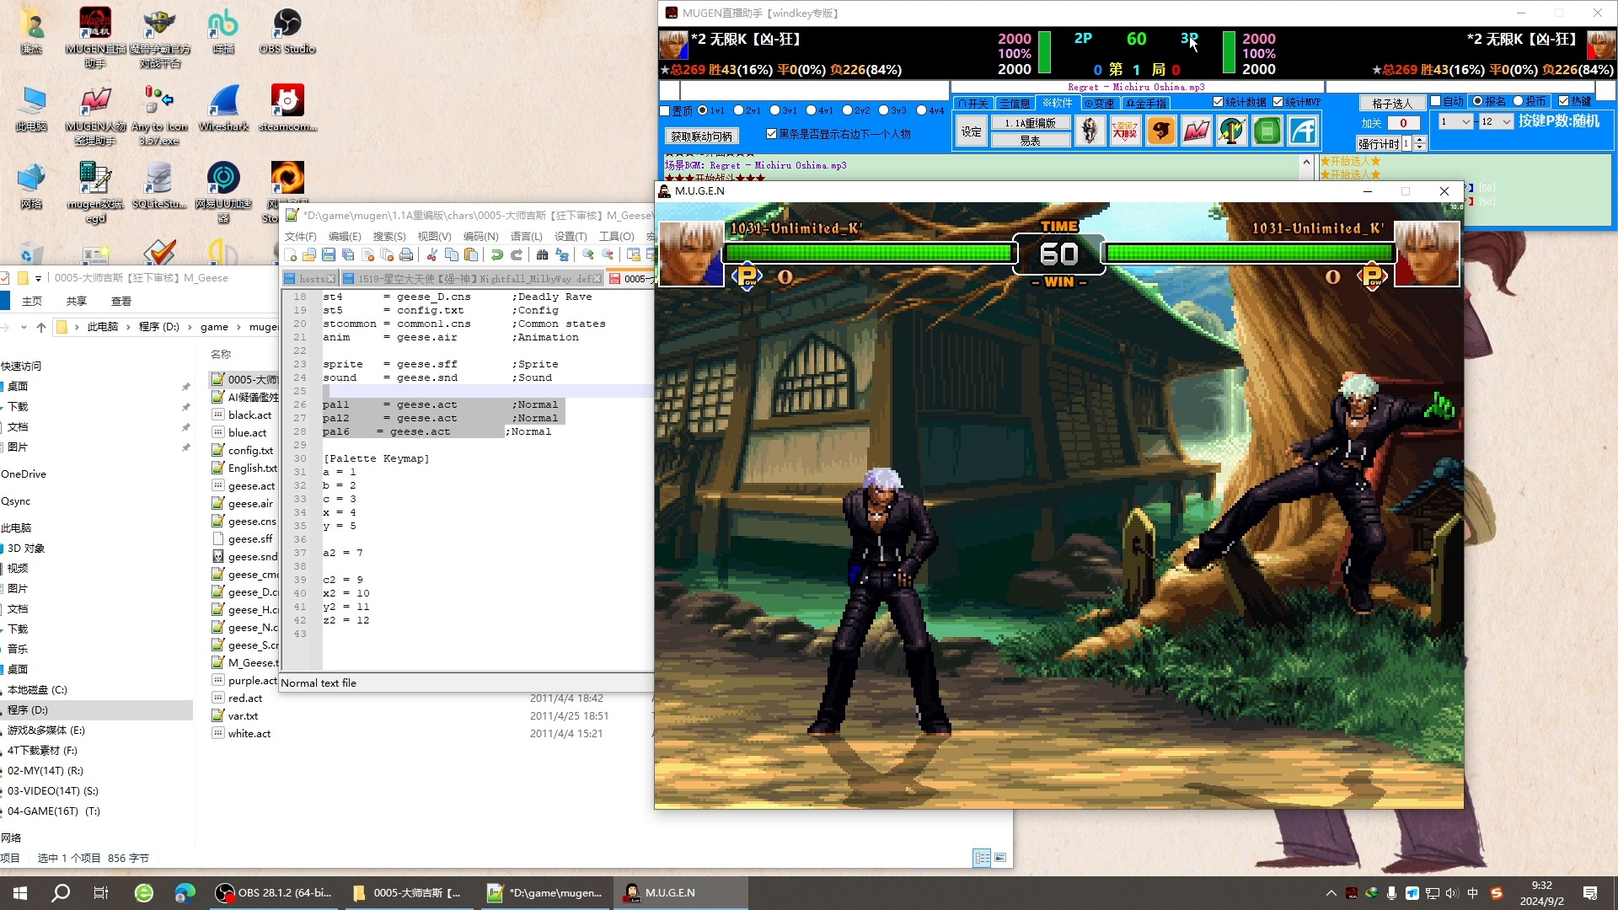Viewport: 1618px width, 910px height.
Task: Open recent locations dropdown next to Explorer up arrow
Action: click(24, 327)
